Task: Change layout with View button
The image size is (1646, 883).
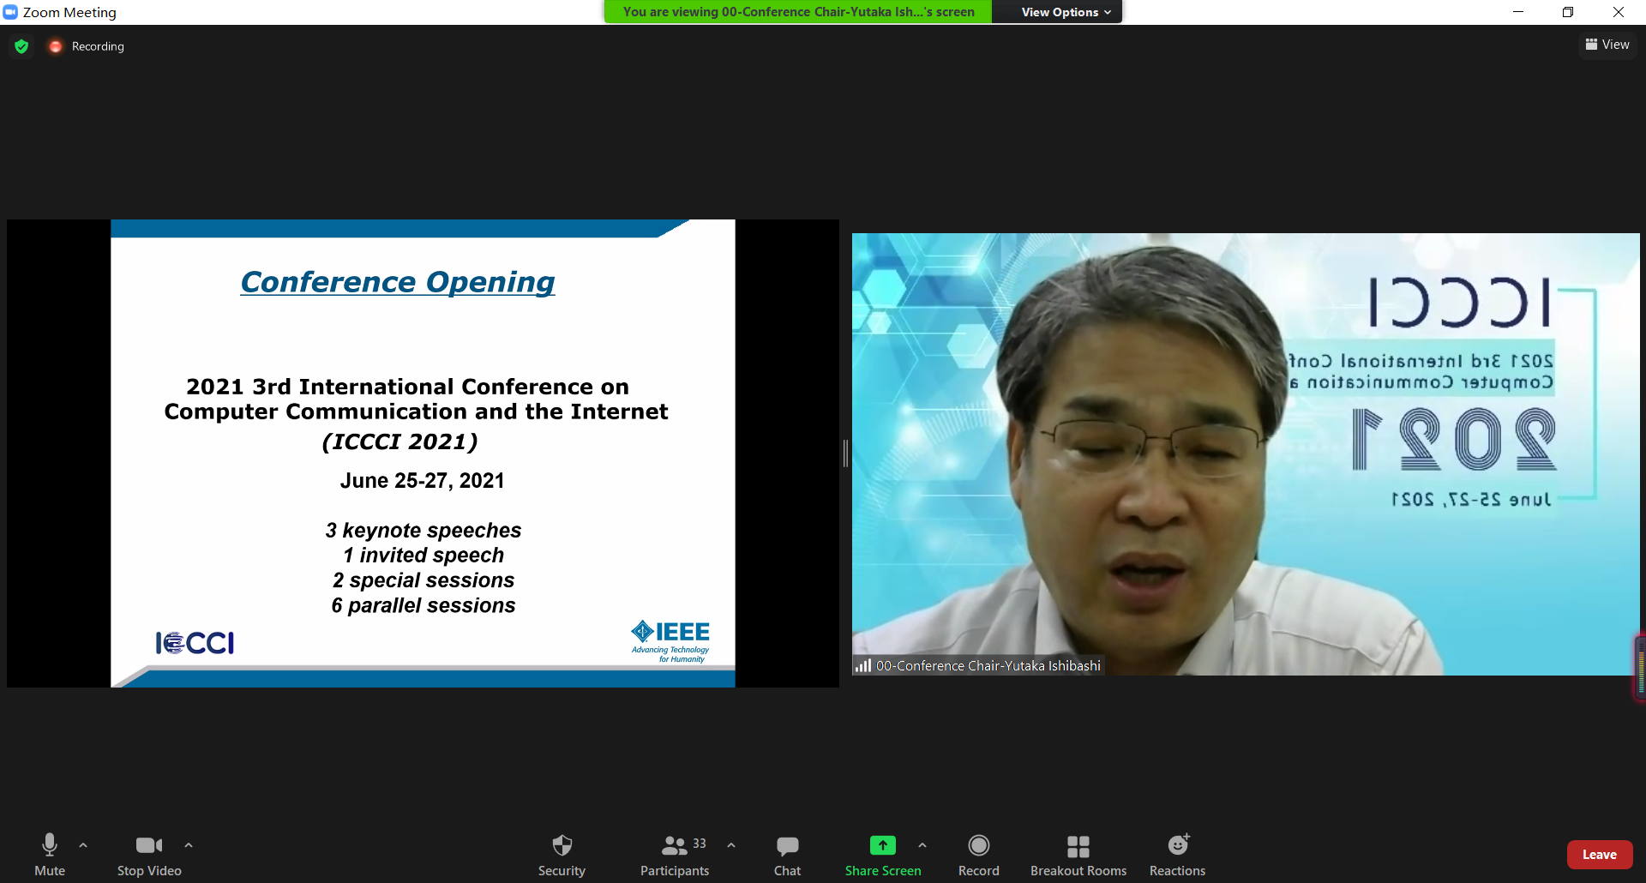Action: pyautogui.click(x=1607, y=45)
